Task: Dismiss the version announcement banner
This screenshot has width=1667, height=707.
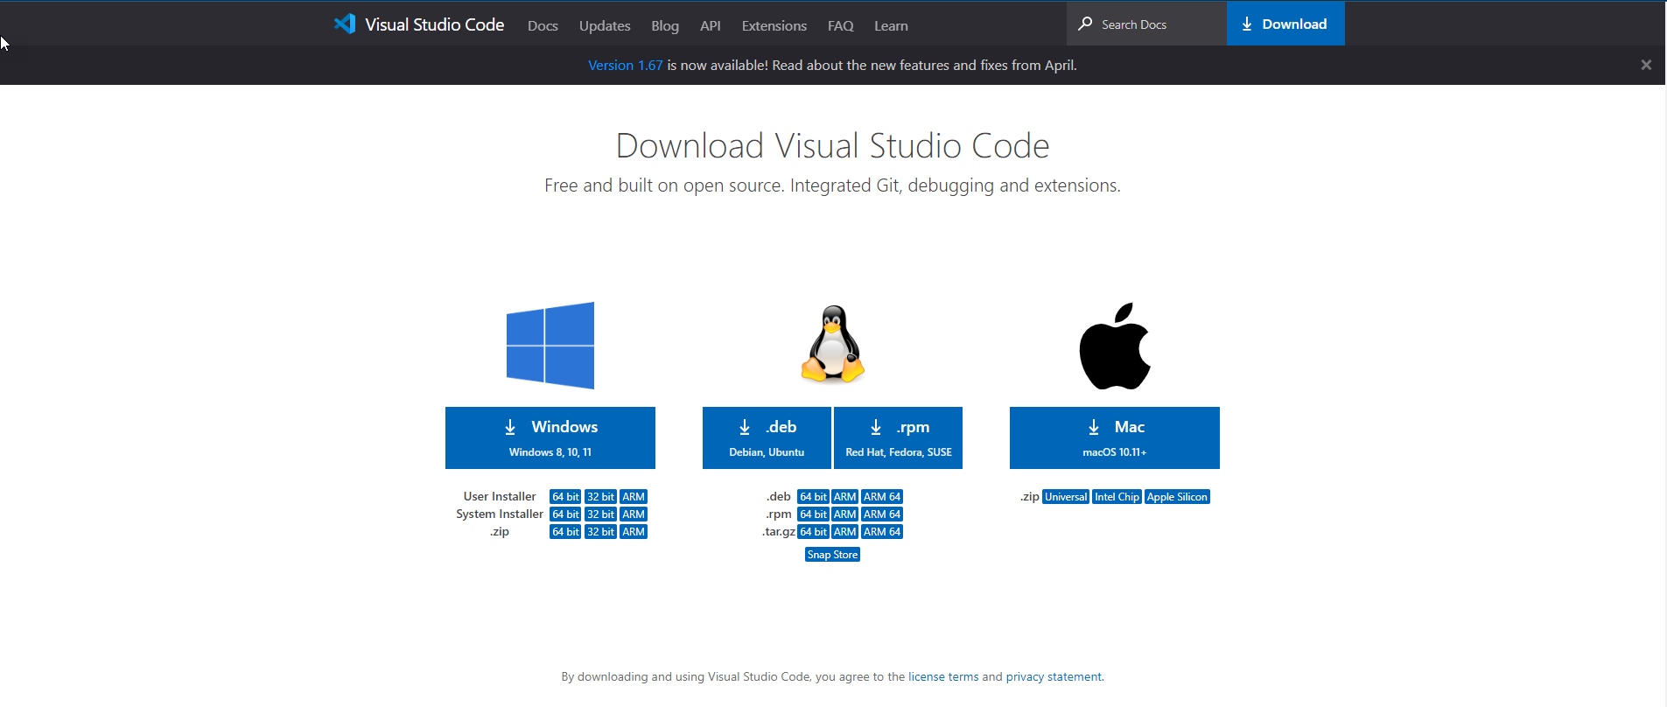Action: point(1646,65)
